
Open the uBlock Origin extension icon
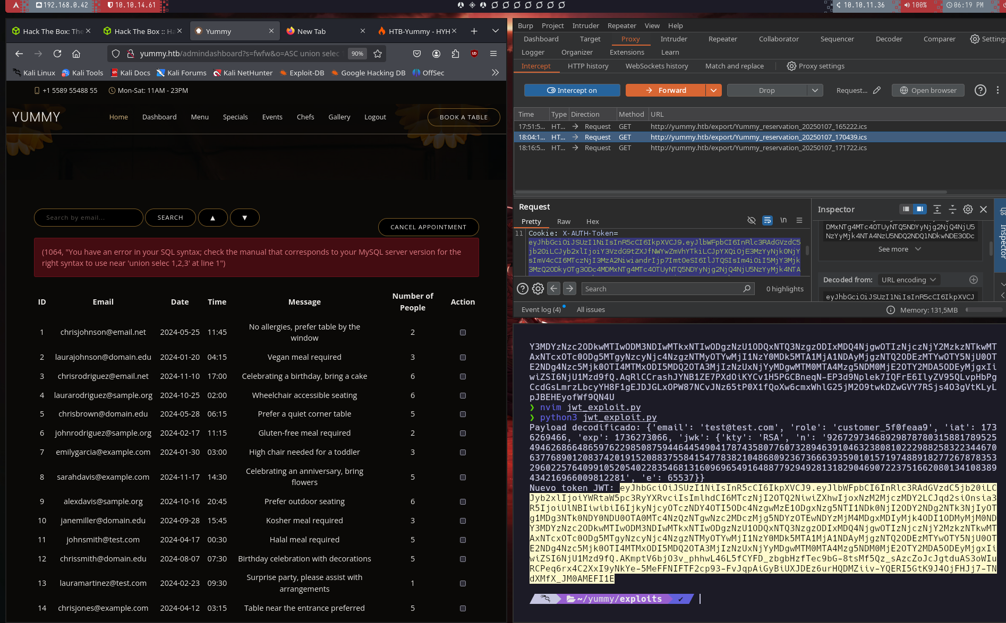tap(474, 54)
